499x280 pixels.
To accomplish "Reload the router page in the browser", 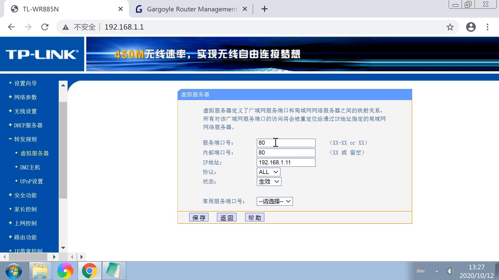I will coord(45,27).
